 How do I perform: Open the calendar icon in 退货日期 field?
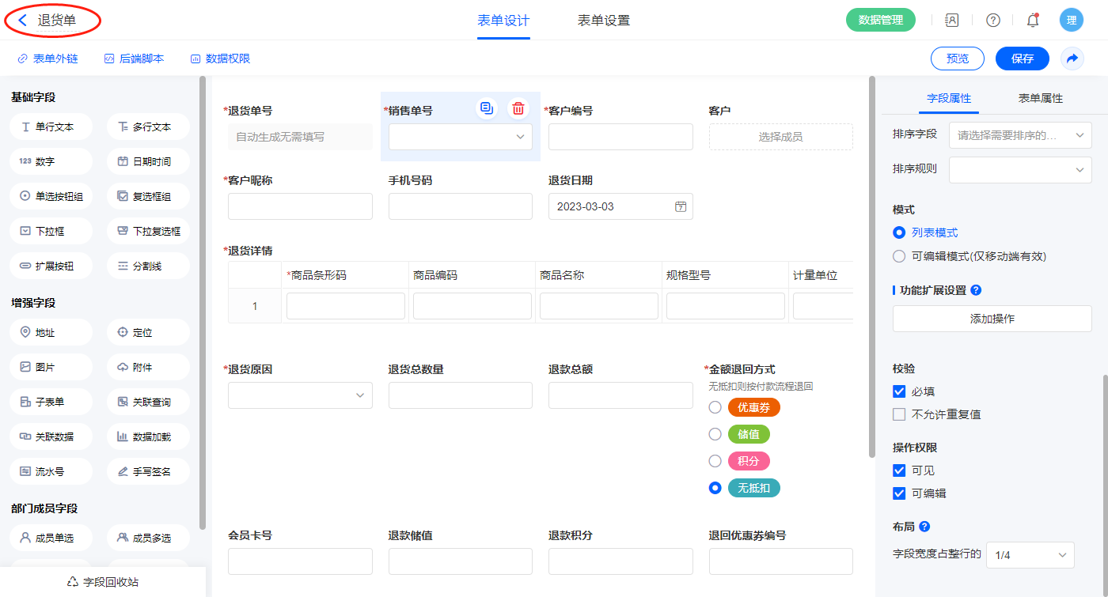680,206
